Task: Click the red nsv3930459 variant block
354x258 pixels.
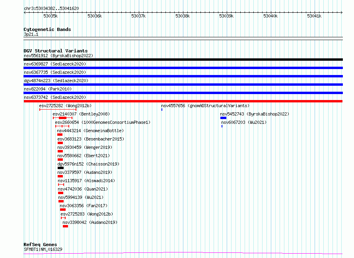Action: pyautogui.click(x=60, y=151)
